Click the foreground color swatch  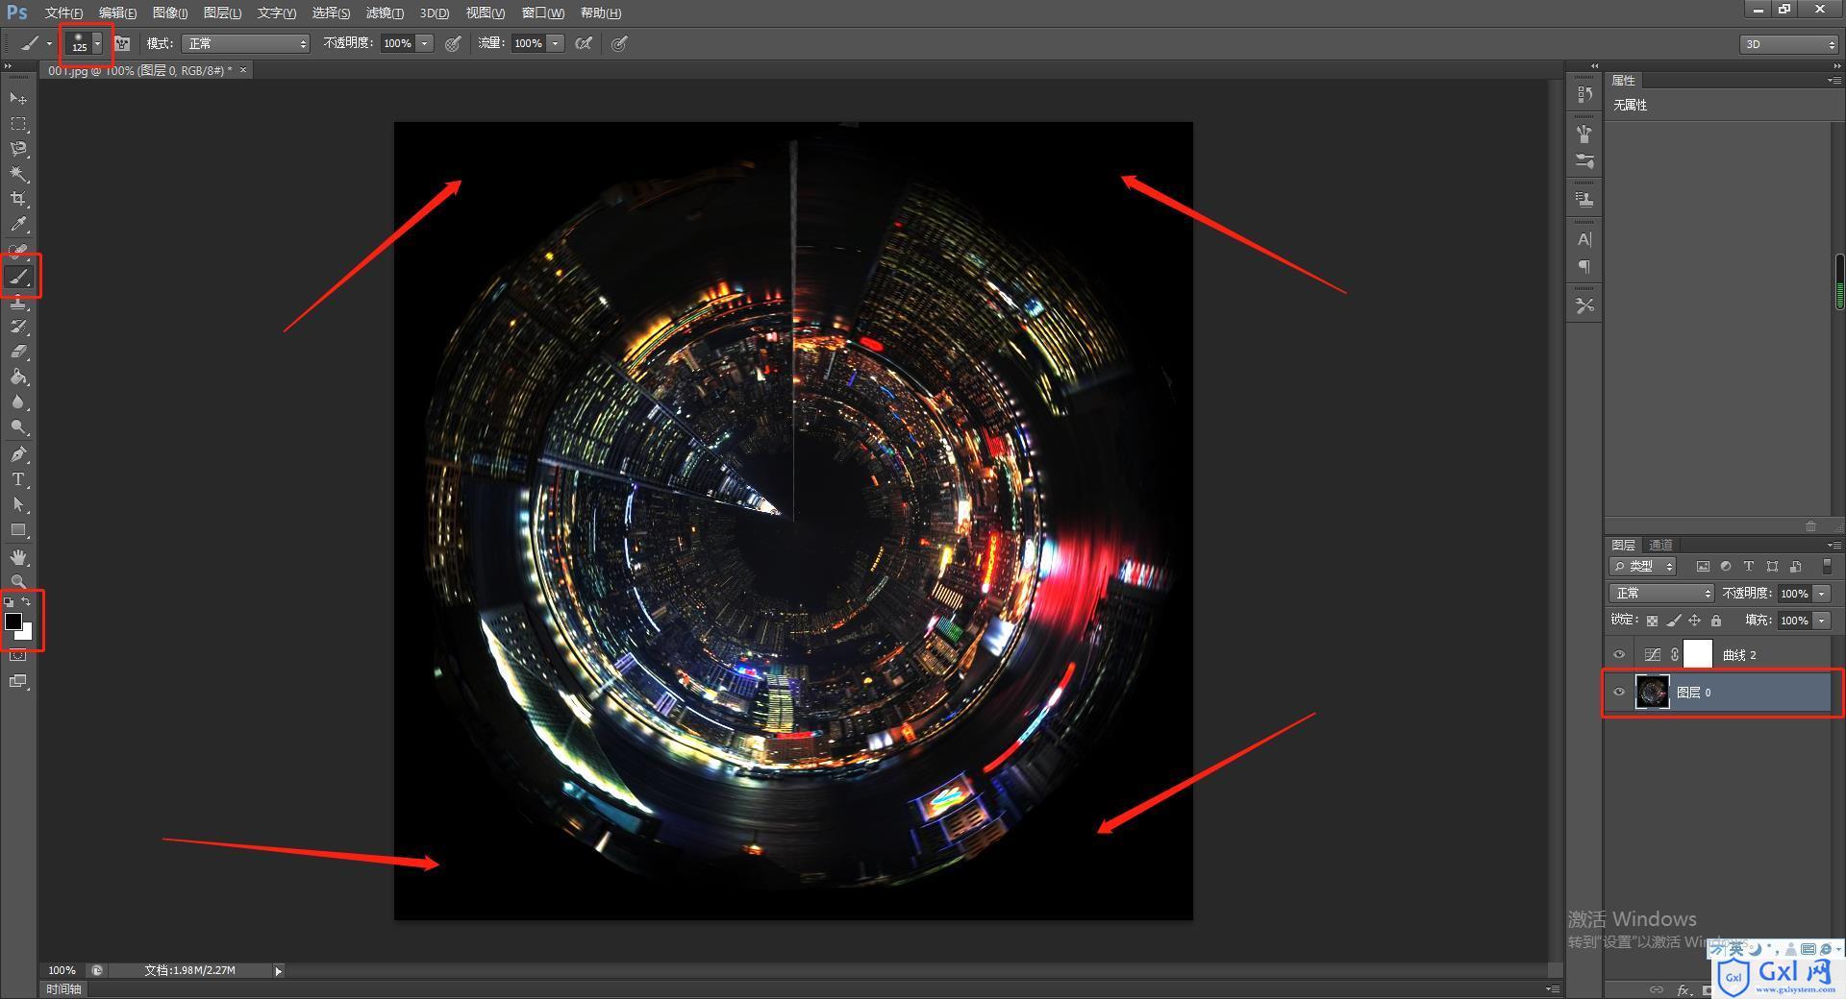13,621
